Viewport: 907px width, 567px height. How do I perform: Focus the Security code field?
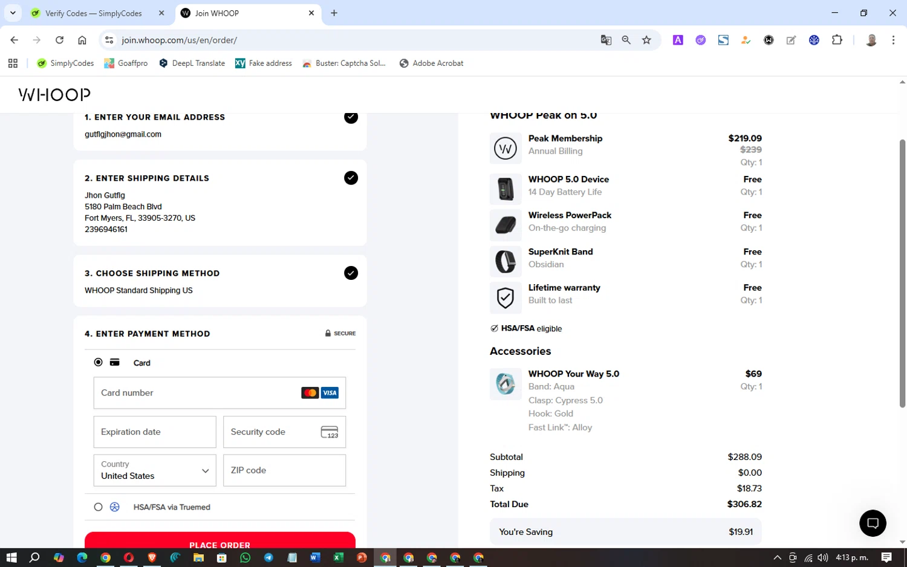coord(284,432)
